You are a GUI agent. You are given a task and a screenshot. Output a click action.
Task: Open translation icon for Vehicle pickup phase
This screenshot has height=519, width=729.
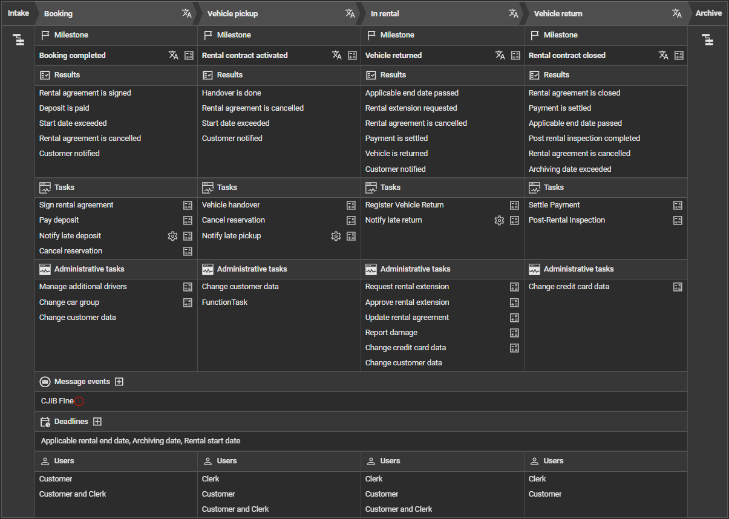click(350, 13)
